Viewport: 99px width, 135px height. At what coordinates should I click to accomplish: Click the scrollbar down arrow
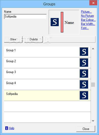93,121
